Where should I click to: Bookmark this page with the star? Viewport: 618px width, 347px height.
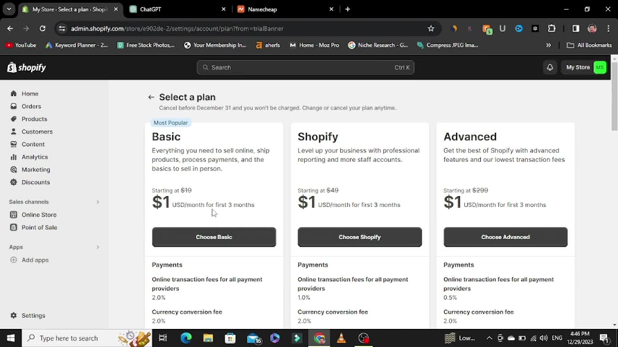431,28
